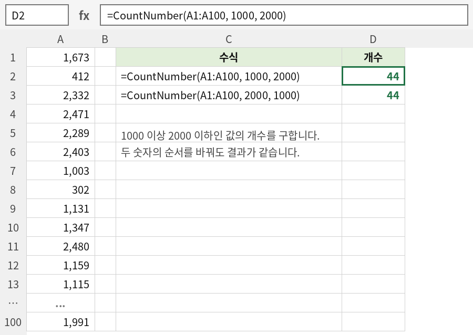
Task: Click cell with value 2,403
Action: tap(60, 152)
